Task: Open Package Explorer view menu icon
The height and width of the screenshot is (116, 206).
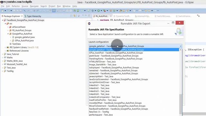Action: (79, 16)
